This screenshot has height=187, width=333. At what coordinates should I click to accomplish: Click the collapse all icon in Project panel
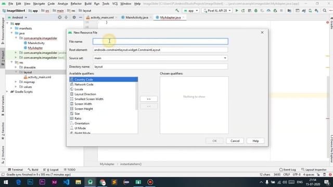[x=66, y=17]
